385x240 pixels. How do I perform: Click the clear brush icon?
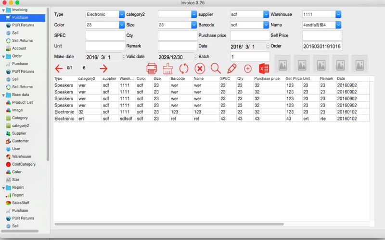(x=168, y=69)
